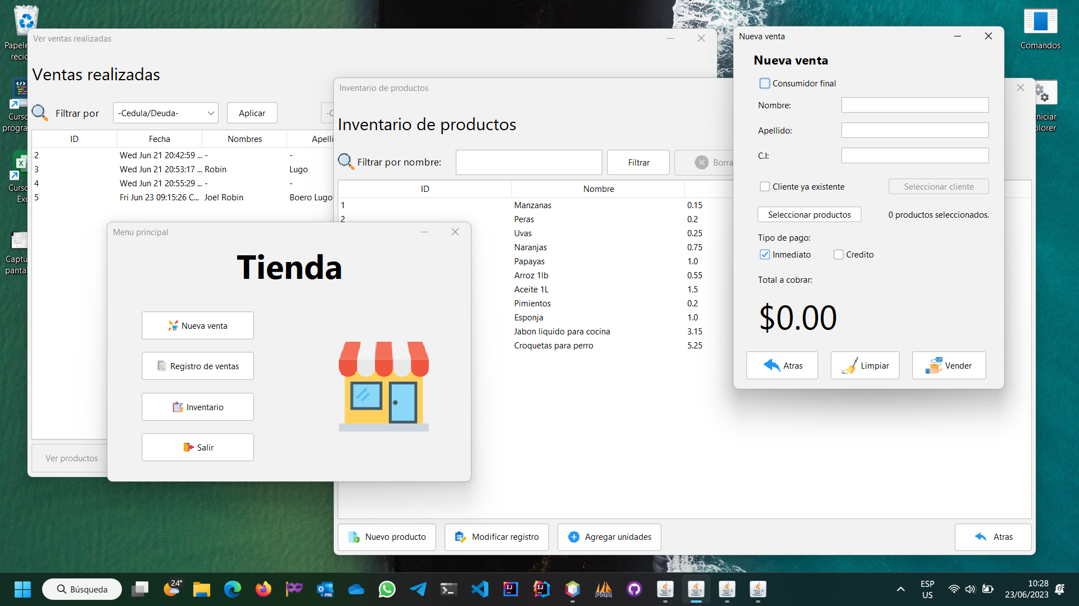Open Registro de ventas from the main menu
Screen dimensions: 1079x606
(x=198, y=366)
